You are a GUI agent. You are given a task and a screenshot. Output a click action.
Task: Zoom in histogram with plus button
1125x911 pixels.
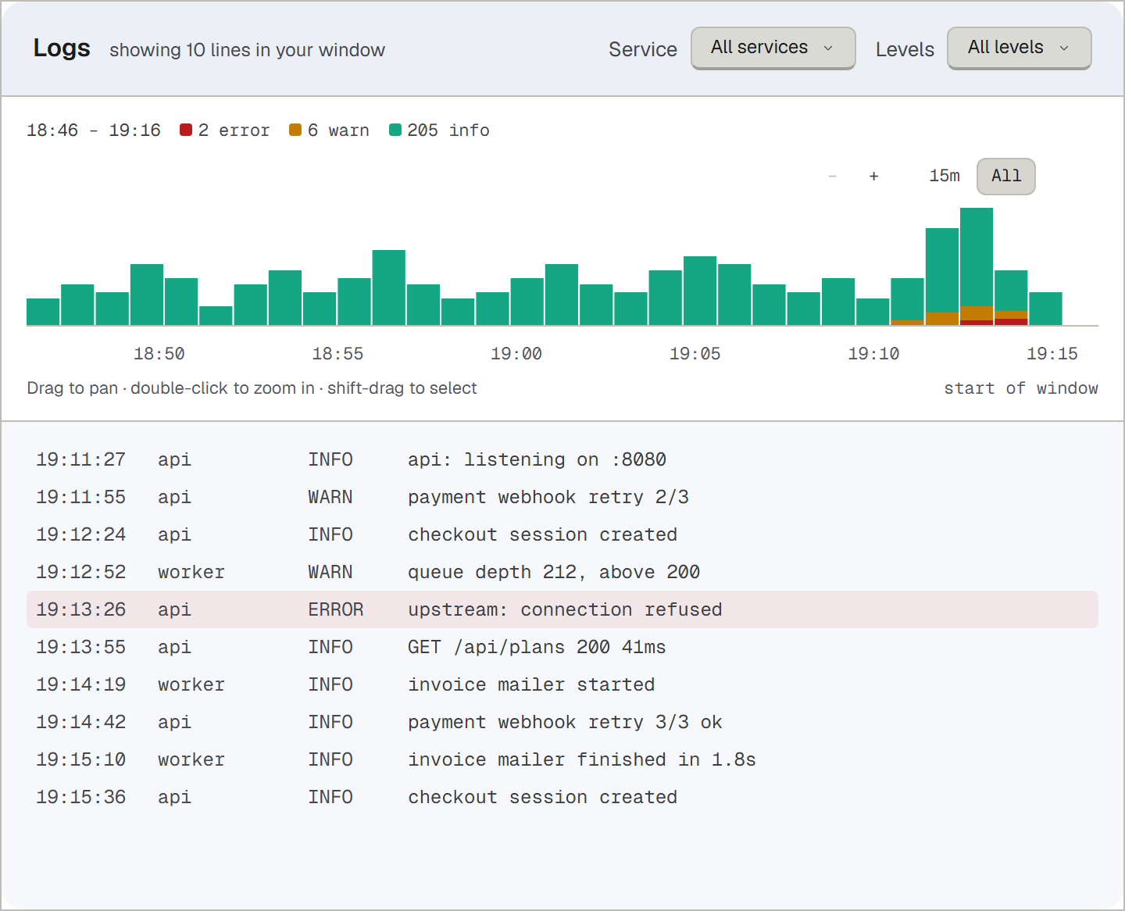[x=874, y=177]
